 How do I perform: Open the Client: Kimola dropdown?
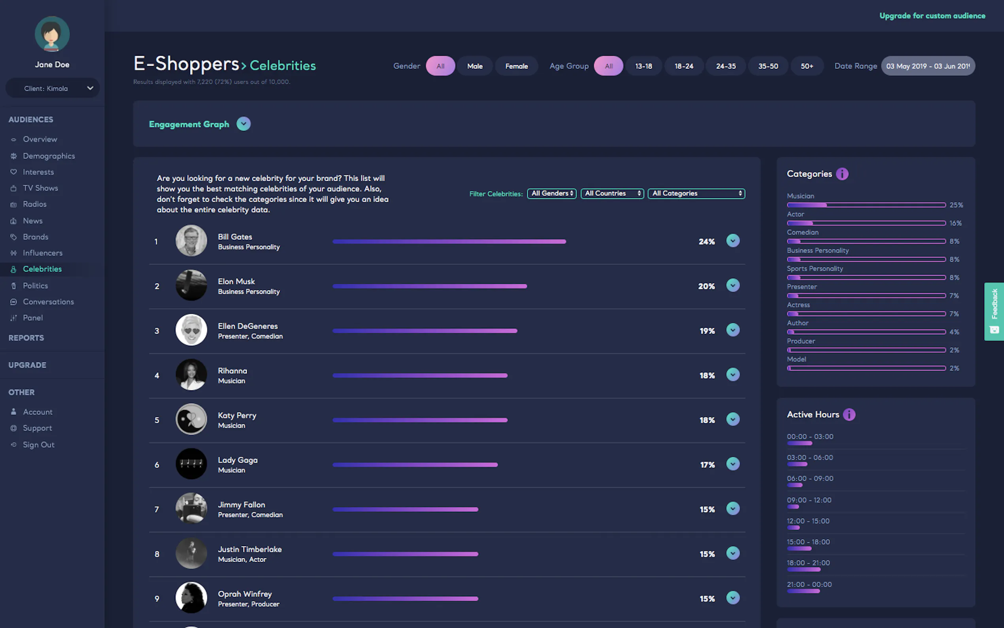52,88
